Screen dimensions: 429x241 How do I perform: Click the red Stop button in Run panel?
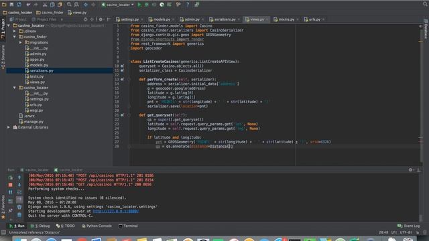click(x=11, y=185)
